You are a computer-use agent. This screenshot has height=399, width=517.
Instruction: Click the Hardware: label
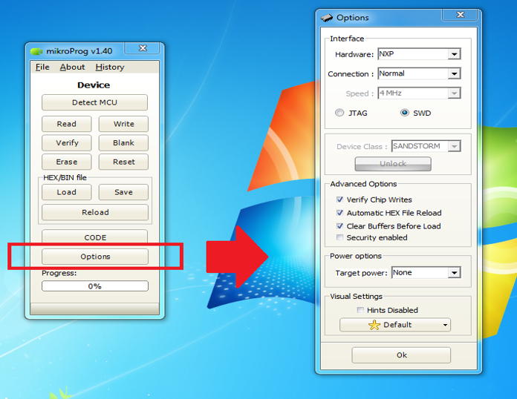tap(354, 54)
